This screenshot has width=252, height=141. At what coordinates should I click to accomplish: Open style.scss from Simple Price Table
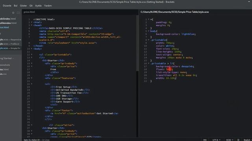click(10, 48)
